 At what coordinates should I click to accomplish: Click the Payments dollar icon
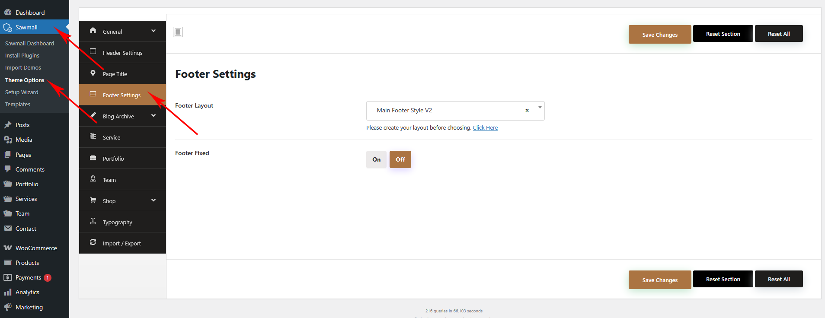coord(8,277)
